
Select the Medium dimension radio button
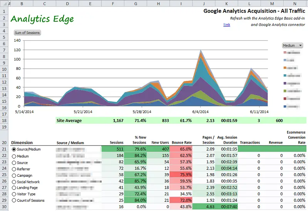tap(14, 156)
